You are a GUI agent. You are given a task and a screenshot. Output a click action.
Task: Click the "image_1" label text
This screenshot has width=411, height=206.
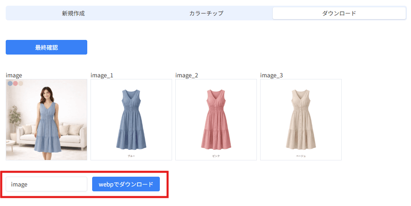tap(102, 75)
